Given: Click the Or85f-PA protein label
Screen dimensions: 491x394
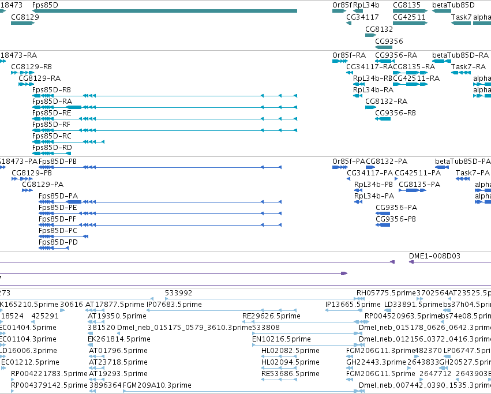Looking at the screenshot, I should pos(349,162).
